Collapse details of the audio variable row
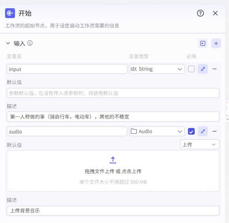This screenshot has width=229, height=223. (203, 132)
